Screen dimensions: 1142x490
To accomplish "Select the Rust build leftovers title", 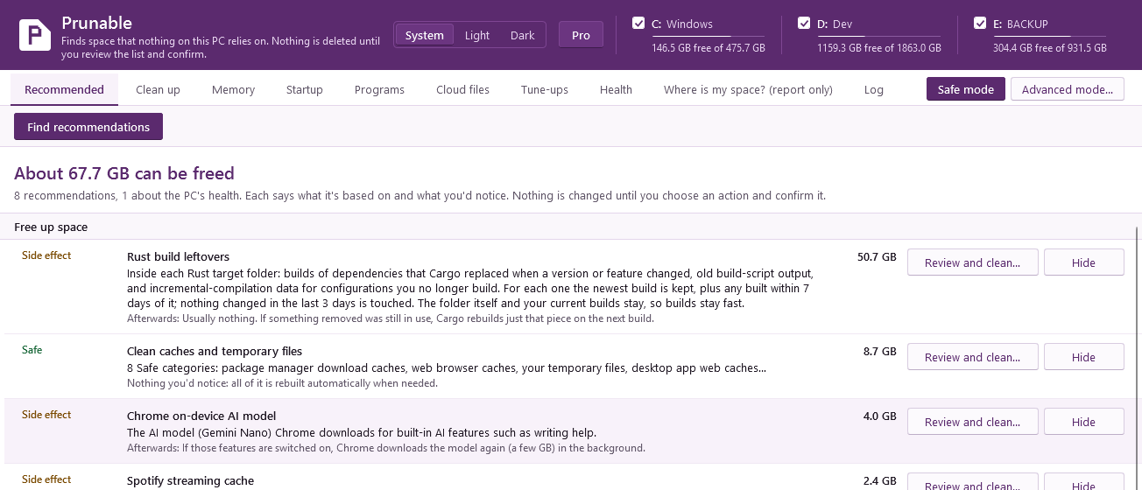I will (178, 256).
